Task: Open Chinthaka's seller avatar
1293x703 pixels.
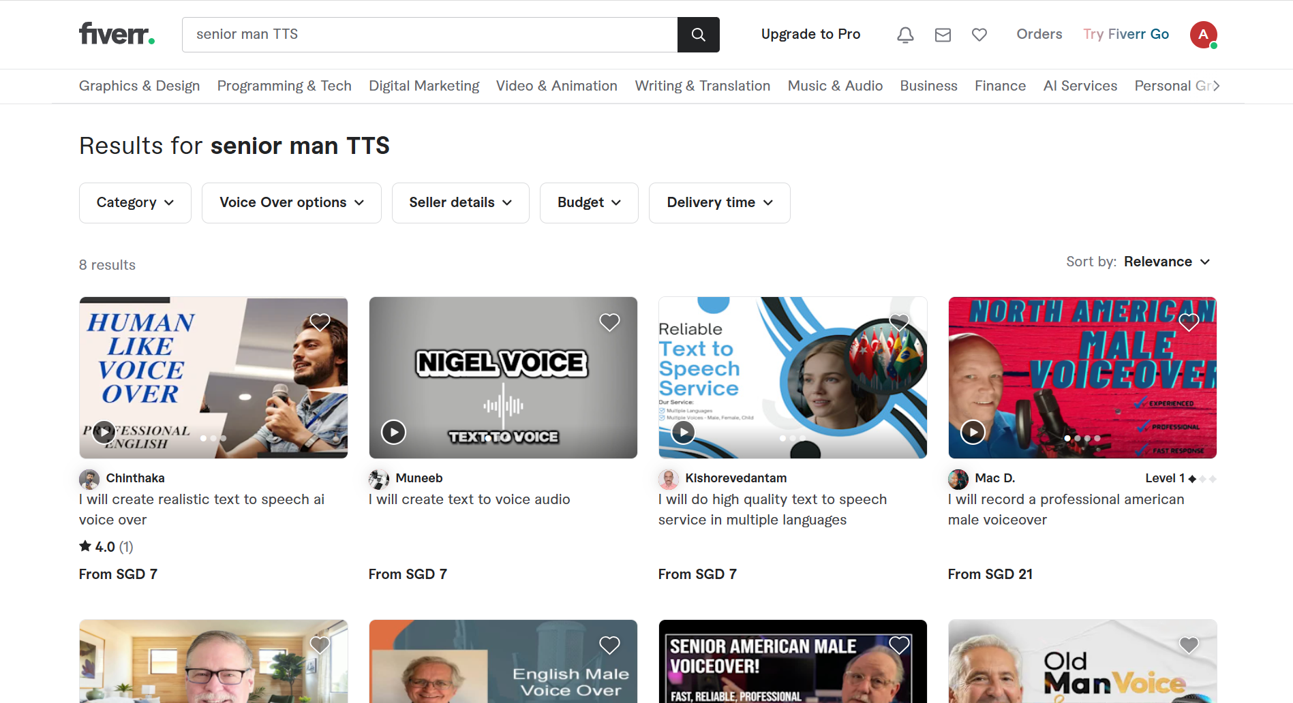Action: click(89, 479)
